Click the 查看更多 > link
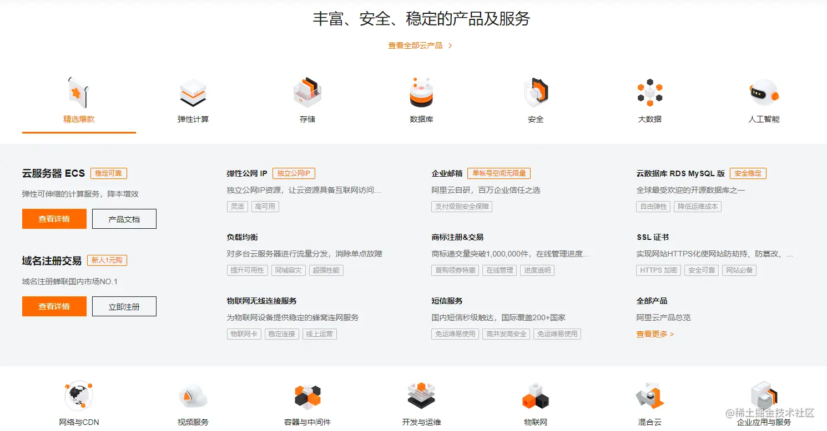The image size is (827, 431). [655, 334]
